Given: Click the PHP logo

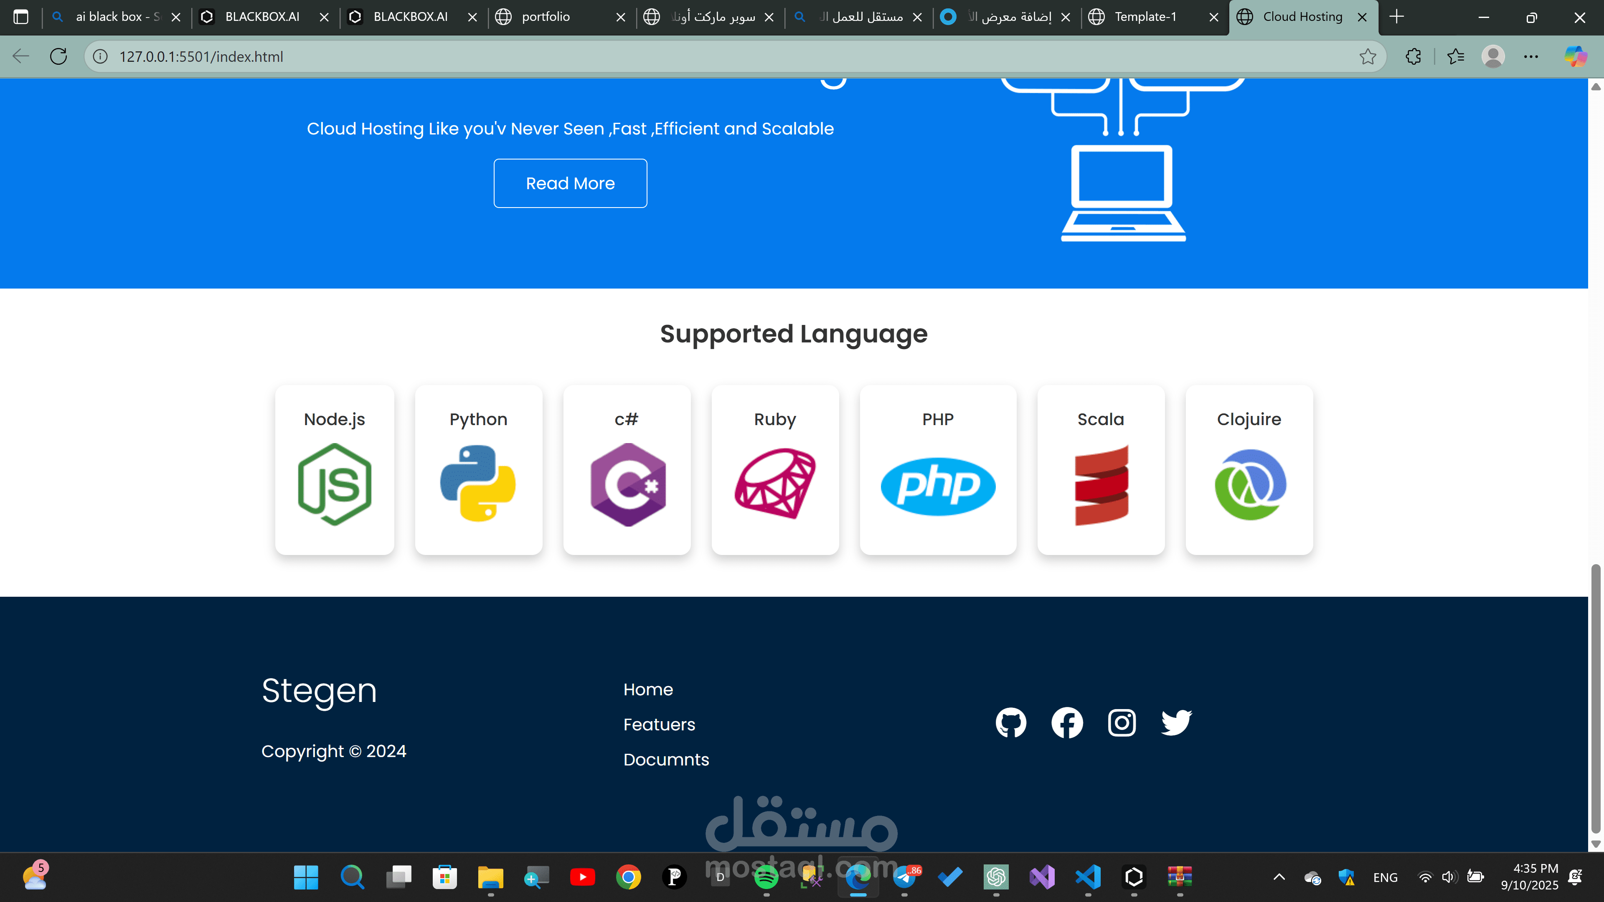Looking at the screenshot, I should 938,486.
